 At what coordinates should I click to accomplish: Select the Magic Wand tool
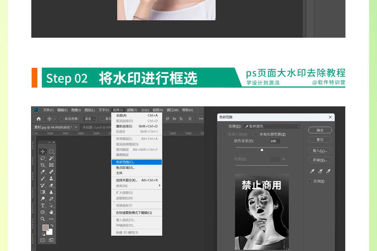tap(51, 158)
